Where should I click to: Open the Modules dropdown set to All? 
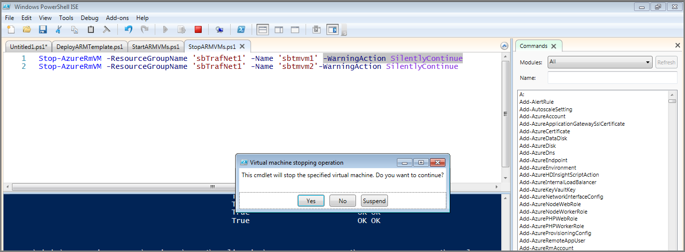tap(600, 62)
